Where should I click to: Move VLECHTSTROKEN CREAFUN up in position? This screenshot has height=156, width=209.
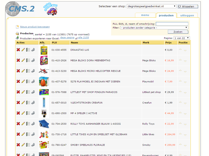[x=180, y=102]
